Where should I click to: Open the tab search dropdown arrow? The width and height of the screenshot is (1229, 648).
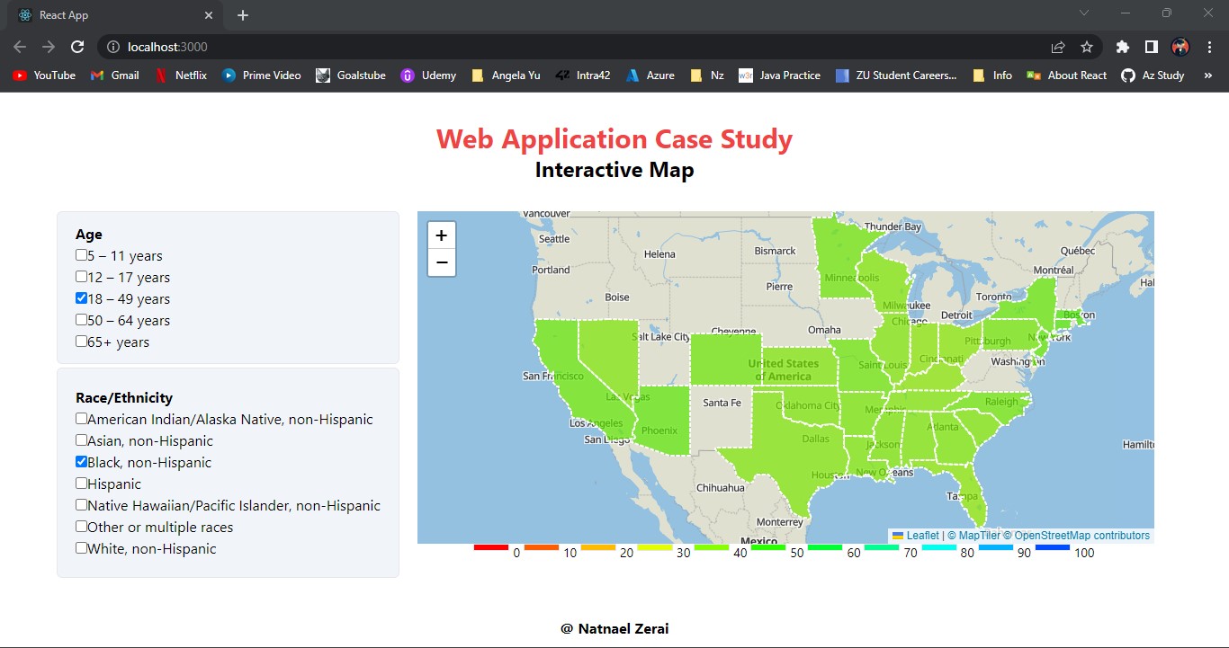pos(1083,13)
